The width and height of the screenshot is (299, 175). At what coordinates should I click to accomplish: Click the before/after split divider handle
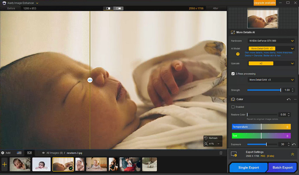[90, 80]
